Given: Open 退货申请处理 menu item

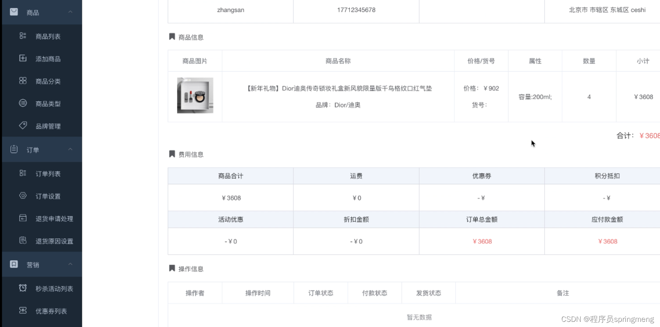Looking at the screenshot, I should point(54,219).
